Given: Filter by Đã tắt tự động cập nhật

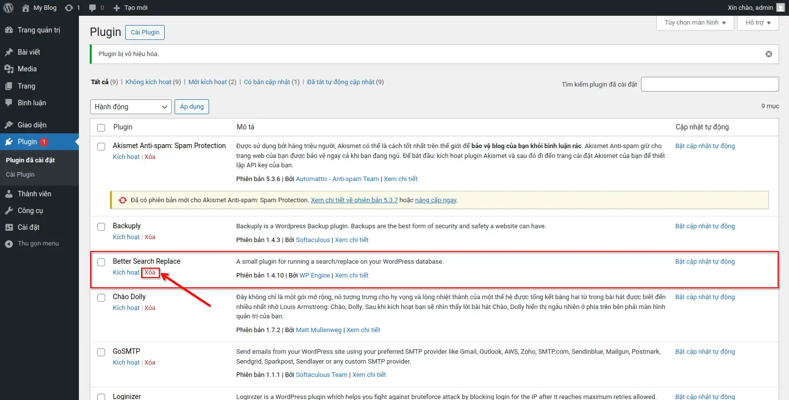Looking at the screenshot, I should (x=341, y=82).
